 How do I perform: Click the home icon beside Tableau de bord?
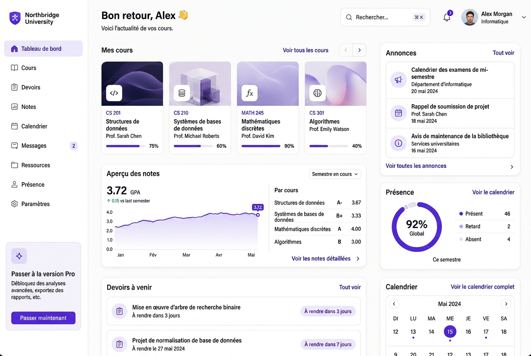15,49
